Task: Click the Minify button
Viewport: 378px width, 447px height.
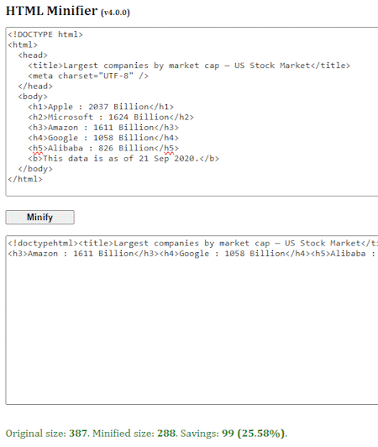Action: (40, 218)
